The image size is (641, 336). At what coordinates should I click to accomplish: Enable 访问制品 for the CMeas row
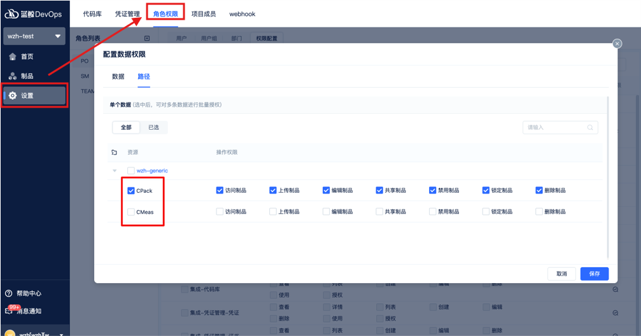click(x=220, y=211)
